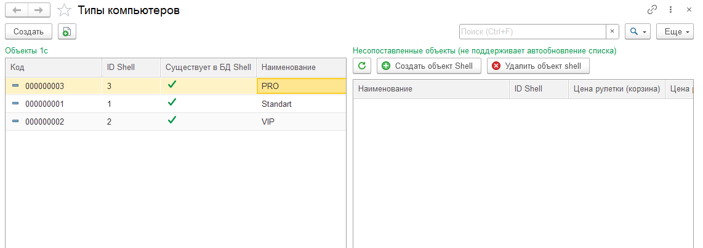Refresh the unmatched objects list
Viewport: 703px width, 248px height.
click(x=362, y=66)
